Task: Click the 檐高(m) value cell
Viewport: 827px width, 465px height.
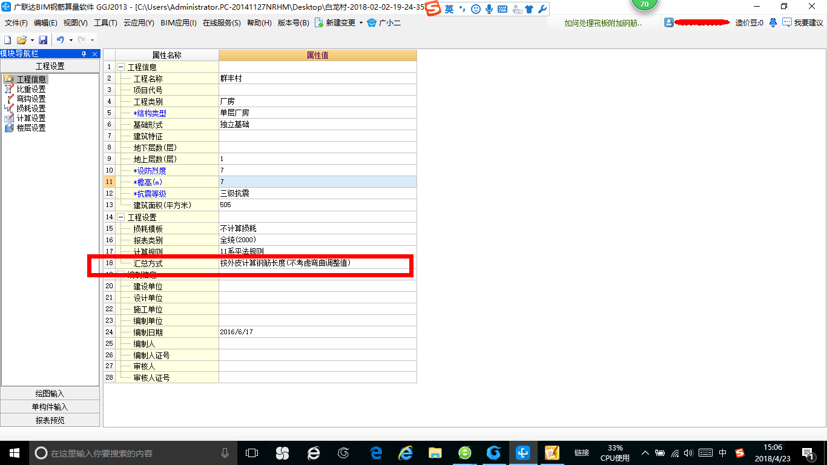Action: point(318,182)
